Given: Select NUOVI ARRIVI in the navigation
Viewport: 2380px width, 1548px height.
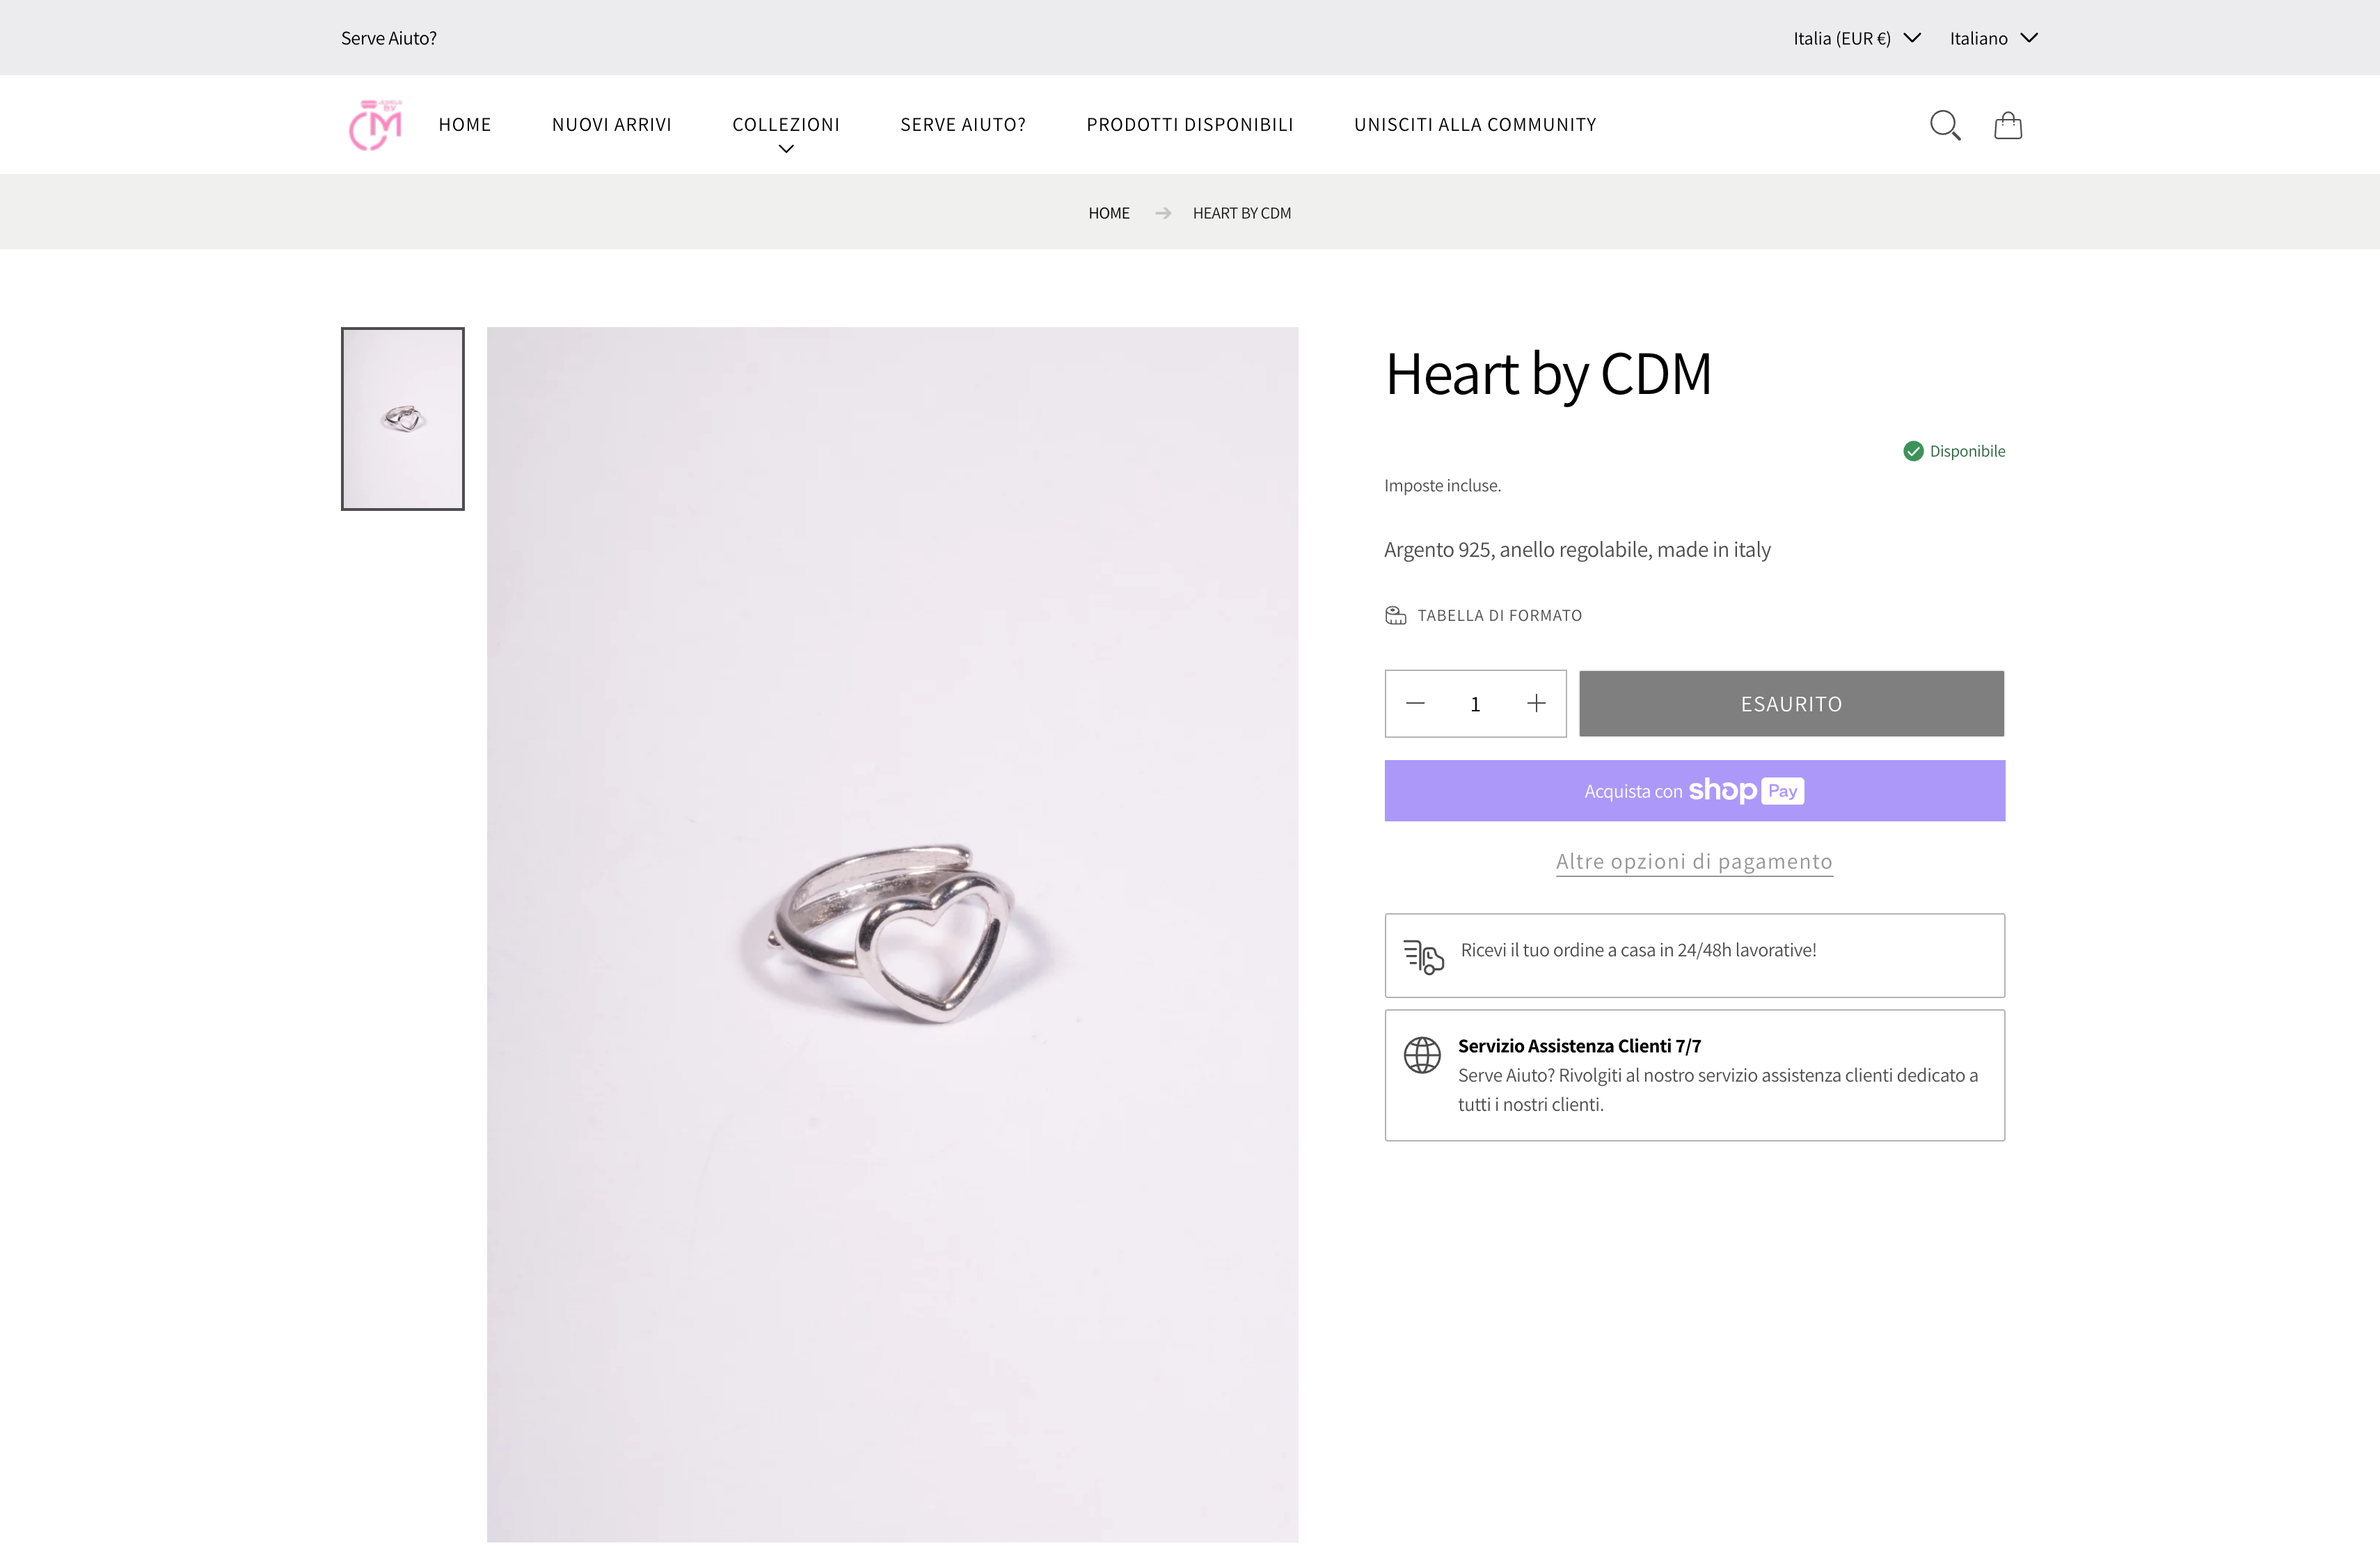Looking at the screenshot, I should tap(611, 124).
